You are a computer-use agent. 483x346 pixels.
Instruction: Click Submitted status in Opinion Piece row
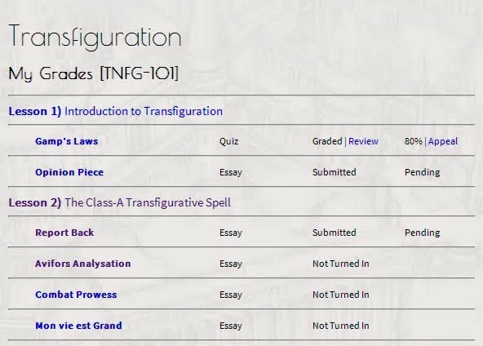[x=335, y=172]
